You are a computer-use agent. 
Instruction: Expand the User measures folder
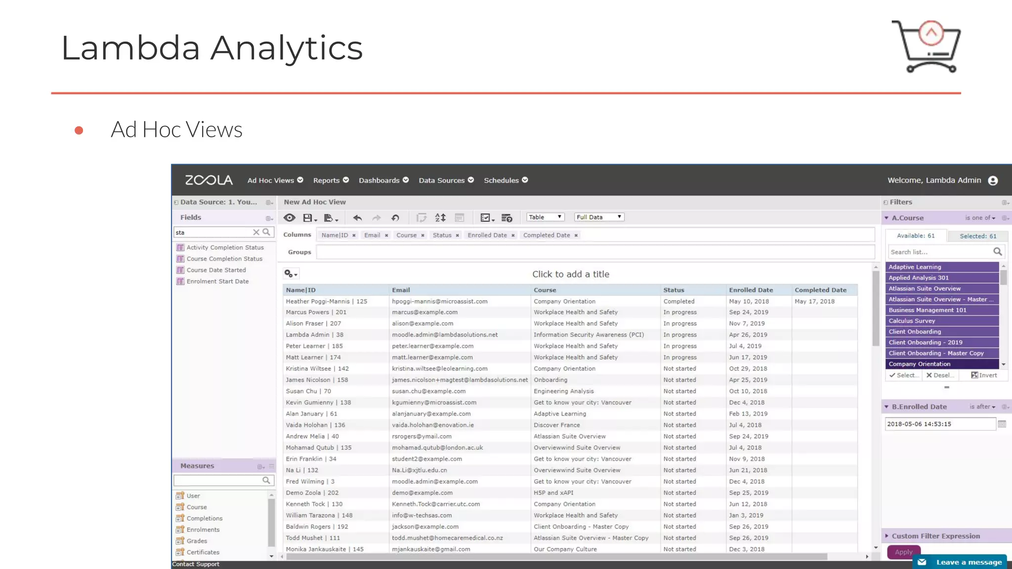(180, 495)
